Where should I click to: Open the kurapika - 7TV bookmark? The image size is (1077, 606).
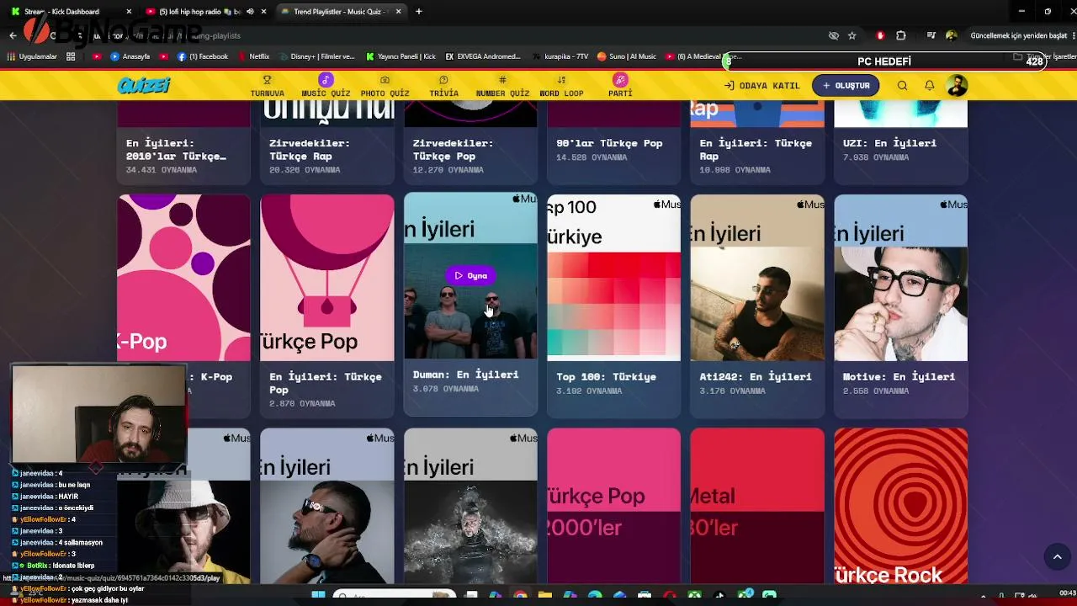click(x=560, y=56)
